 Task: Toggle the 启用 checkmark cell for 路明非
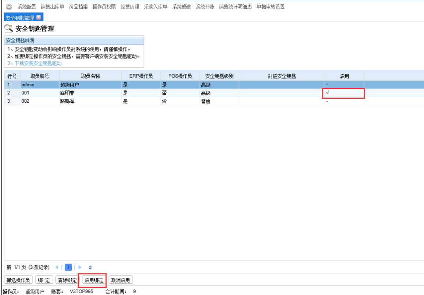click(343, 93)
